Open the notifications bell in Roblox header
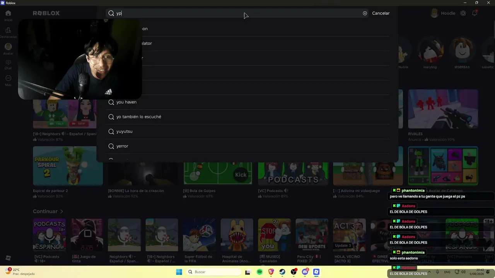495x278 pixels. coord(474,13)
